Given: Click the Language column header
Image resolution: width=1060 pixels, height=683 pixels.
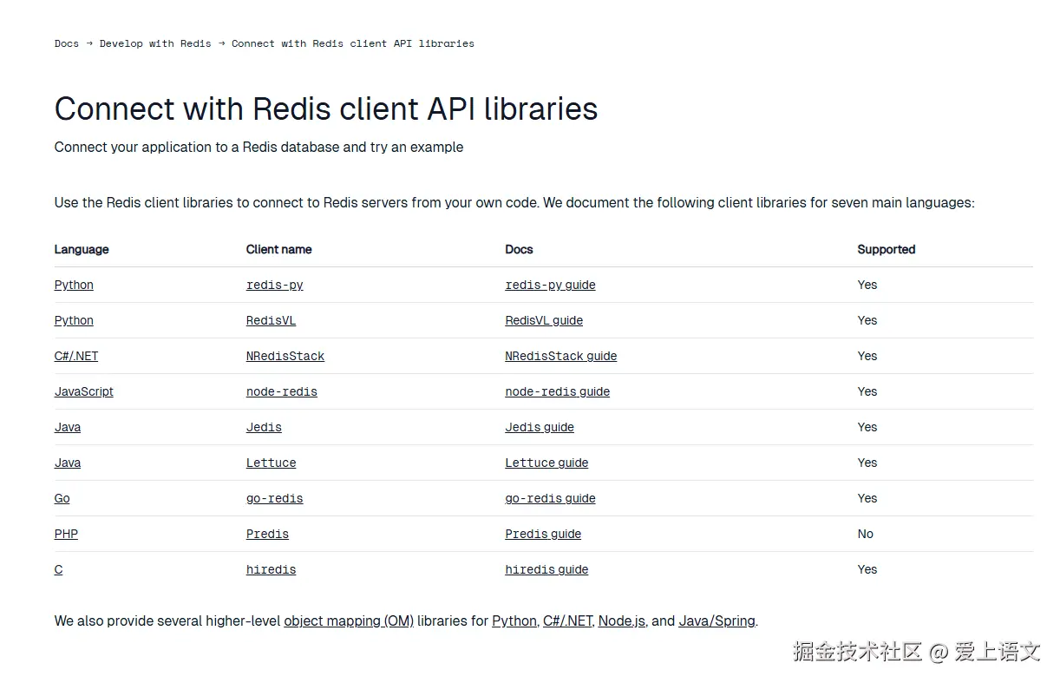Looking at the screenshot, I should (x=82, y=249).
